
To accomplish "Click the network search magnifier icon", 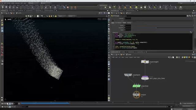I will pyautogui.click(x=193, y=57).
